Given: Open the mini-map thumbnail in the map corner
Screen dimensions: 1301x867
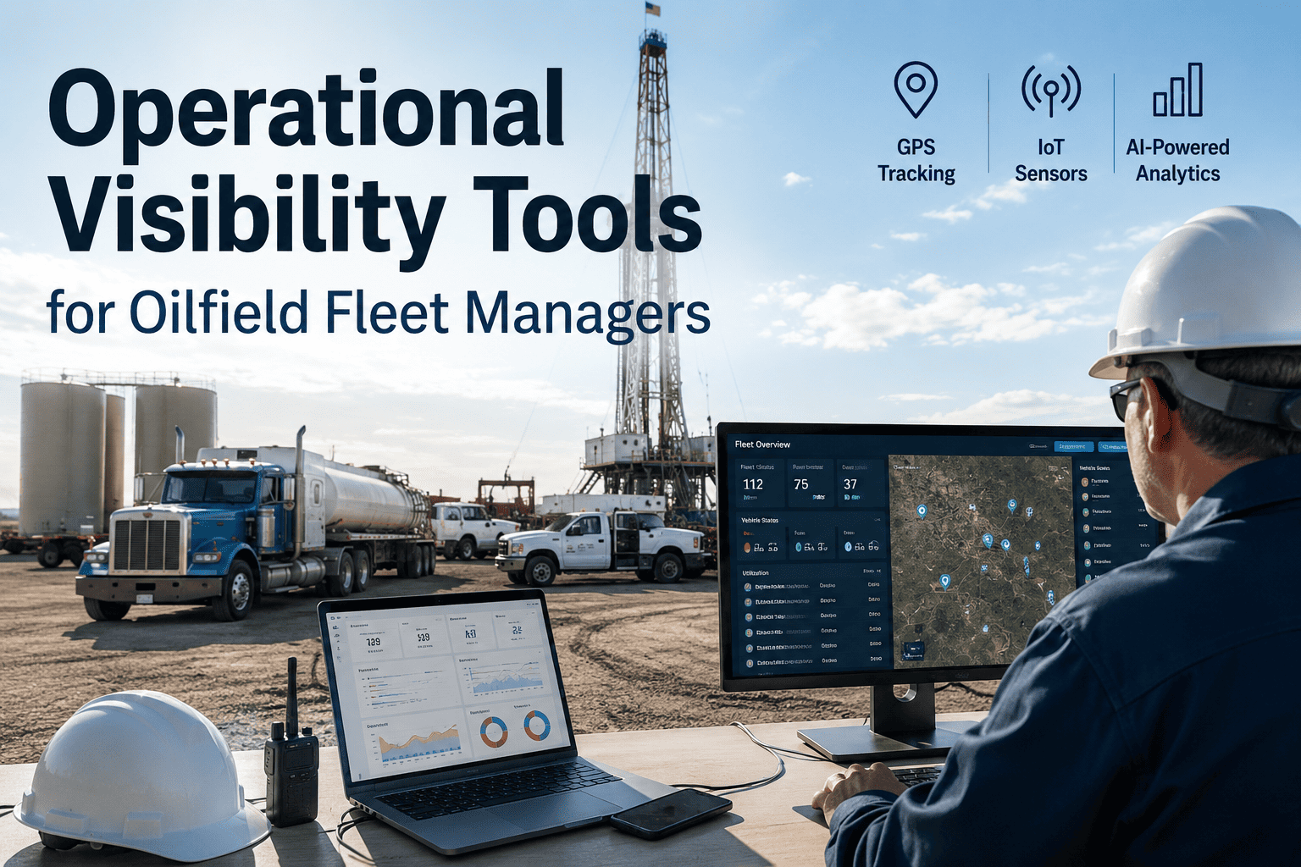Looking at the screenshot, I should [x=913, y=651].
